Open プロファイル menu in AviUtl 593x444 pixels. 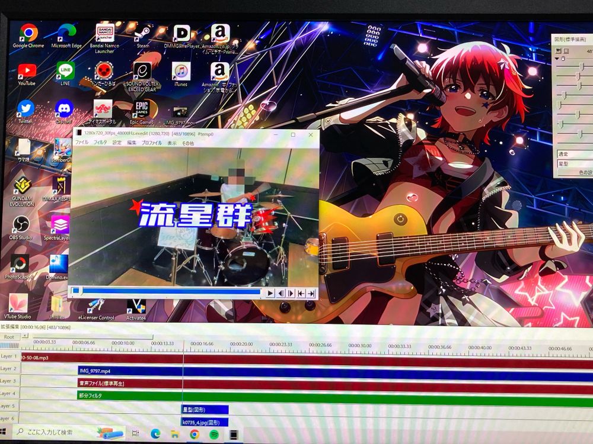pos(152,143)
